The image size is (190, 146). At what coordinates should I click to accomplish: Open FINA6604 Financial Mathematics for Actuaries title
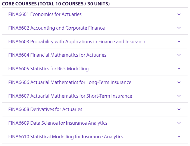pyautogui.click(x=57, y=55)
